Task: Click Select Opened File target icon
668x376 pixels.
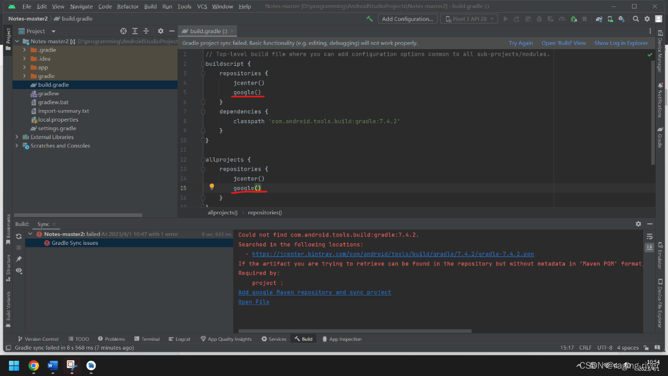Action: click(x=123, y=31)
